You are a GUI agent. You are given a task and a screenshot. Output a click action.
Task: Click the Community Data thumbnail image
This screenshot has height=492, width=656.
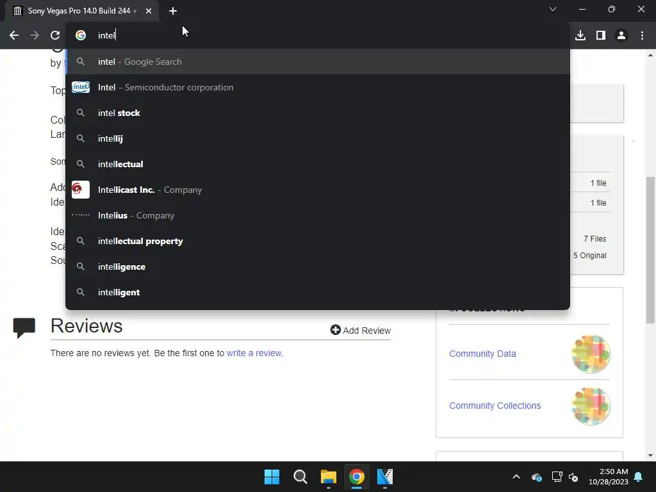[591, 354]
